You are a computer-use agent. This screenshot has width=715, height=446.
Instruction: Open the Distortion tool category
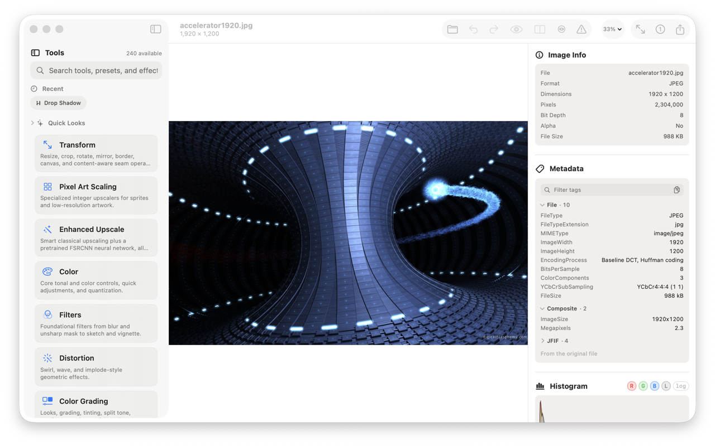[96, 367]
